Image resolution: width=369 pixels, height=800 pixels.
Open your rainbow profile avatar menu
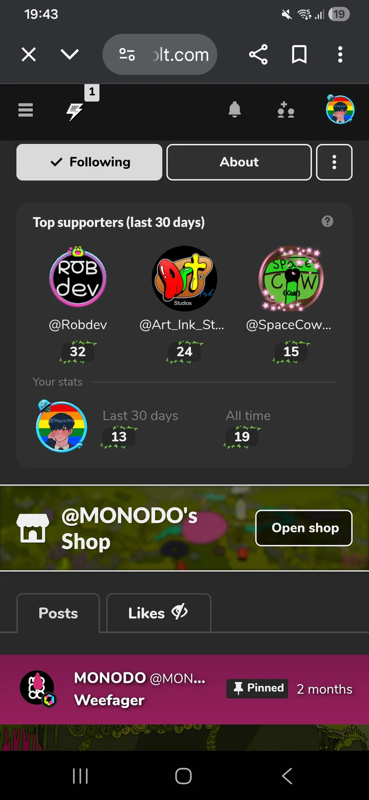340,110
